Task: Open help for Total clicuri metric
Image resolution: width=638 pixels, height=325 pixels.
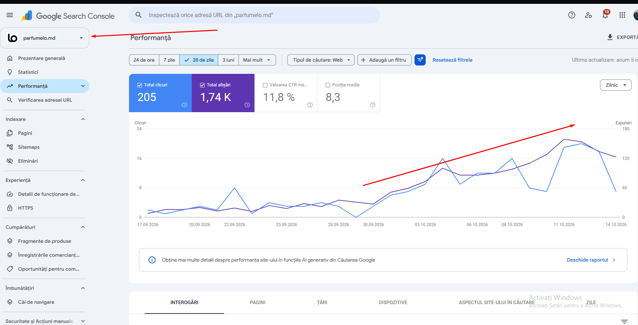Action: coord(184,105)
